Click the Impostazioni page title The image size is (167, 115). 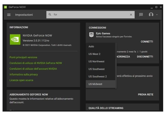[24, 15]
